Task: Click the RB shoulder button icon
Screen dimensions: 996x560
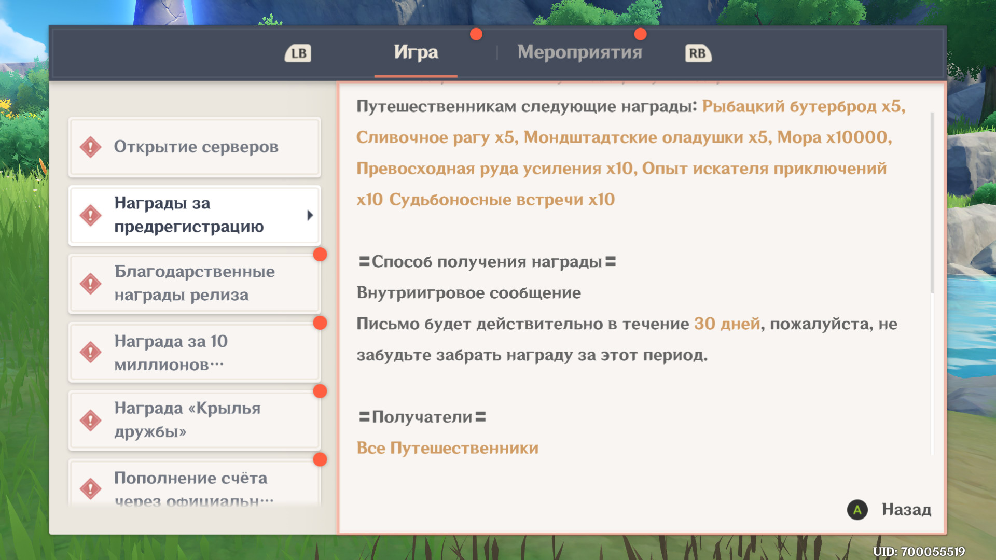Action: (698, 53)
